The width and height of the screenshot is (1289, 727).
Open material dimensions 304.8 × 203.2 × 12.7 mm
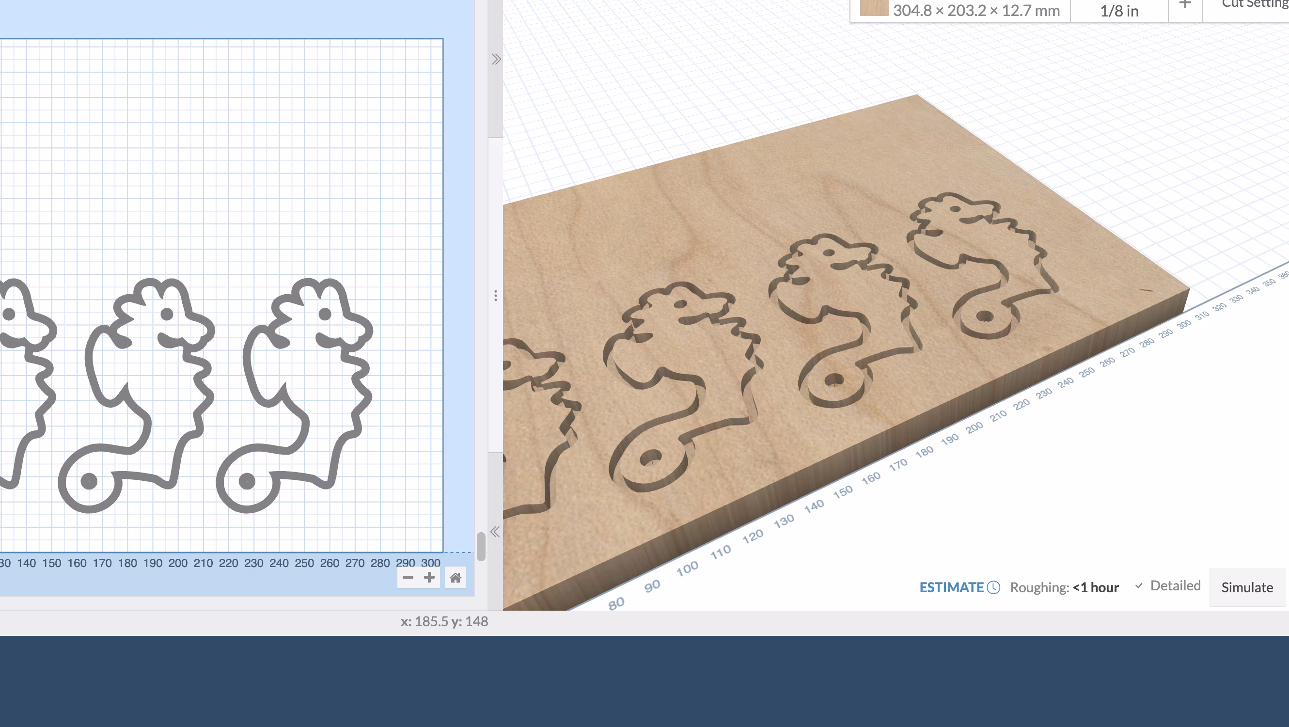click(976, 11)
